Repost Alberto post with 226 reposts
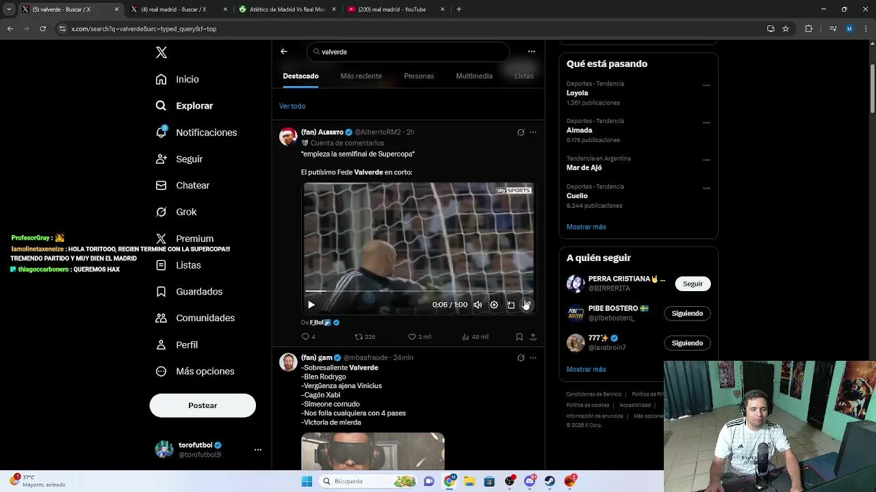Viewport: 876px width, 492px height. (x=365, y=337)
